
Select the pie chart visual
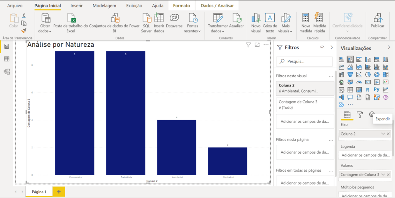368,74
